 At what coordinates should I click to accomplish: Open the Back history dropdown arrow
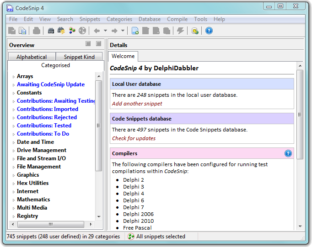click(105, 31)
